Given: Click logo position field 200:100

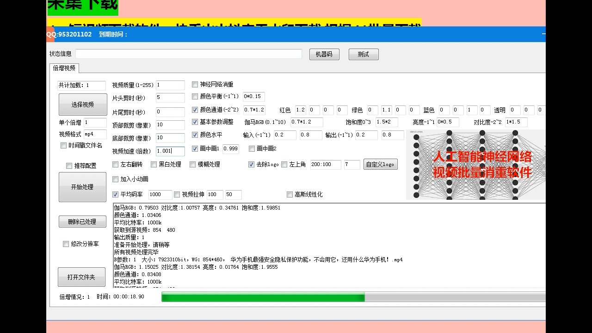Looking at the screenshot, I should click(x=326, y=165).
